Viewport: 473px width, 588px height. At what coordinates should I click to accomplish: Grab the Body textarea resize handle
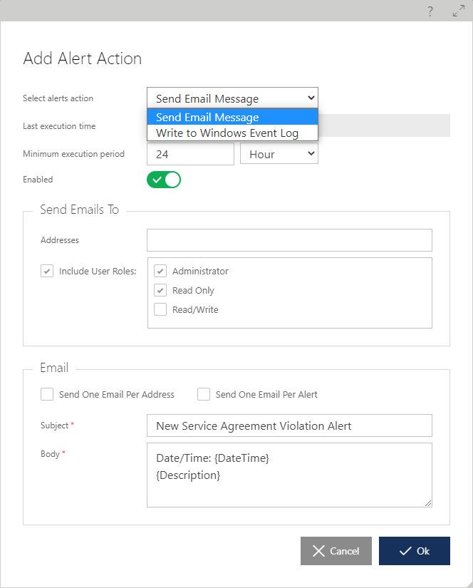pyautogui.click(x=428, y=503)
